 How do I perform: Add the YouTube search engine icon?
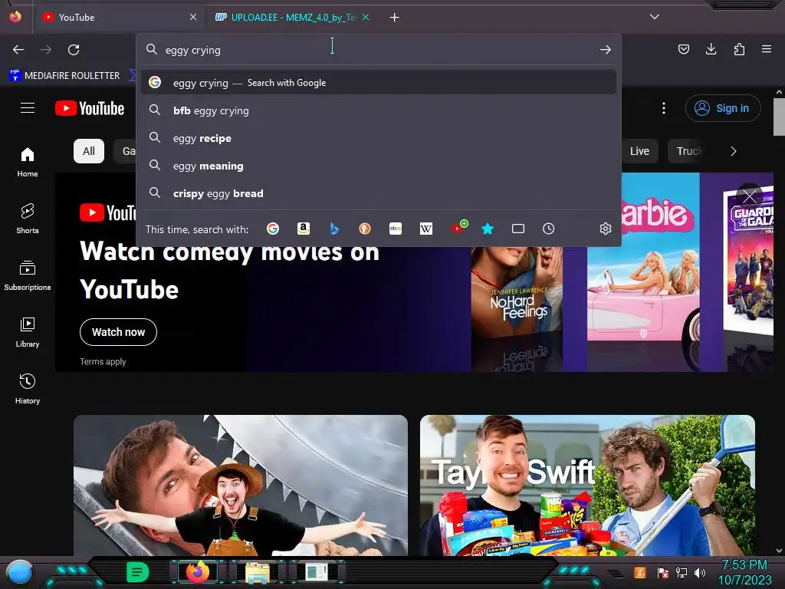[458, 228]
